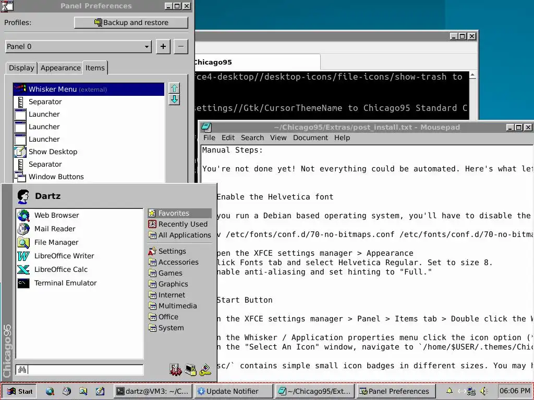Switch to Items tab in Panel Preferences

(x=95, y=68)
